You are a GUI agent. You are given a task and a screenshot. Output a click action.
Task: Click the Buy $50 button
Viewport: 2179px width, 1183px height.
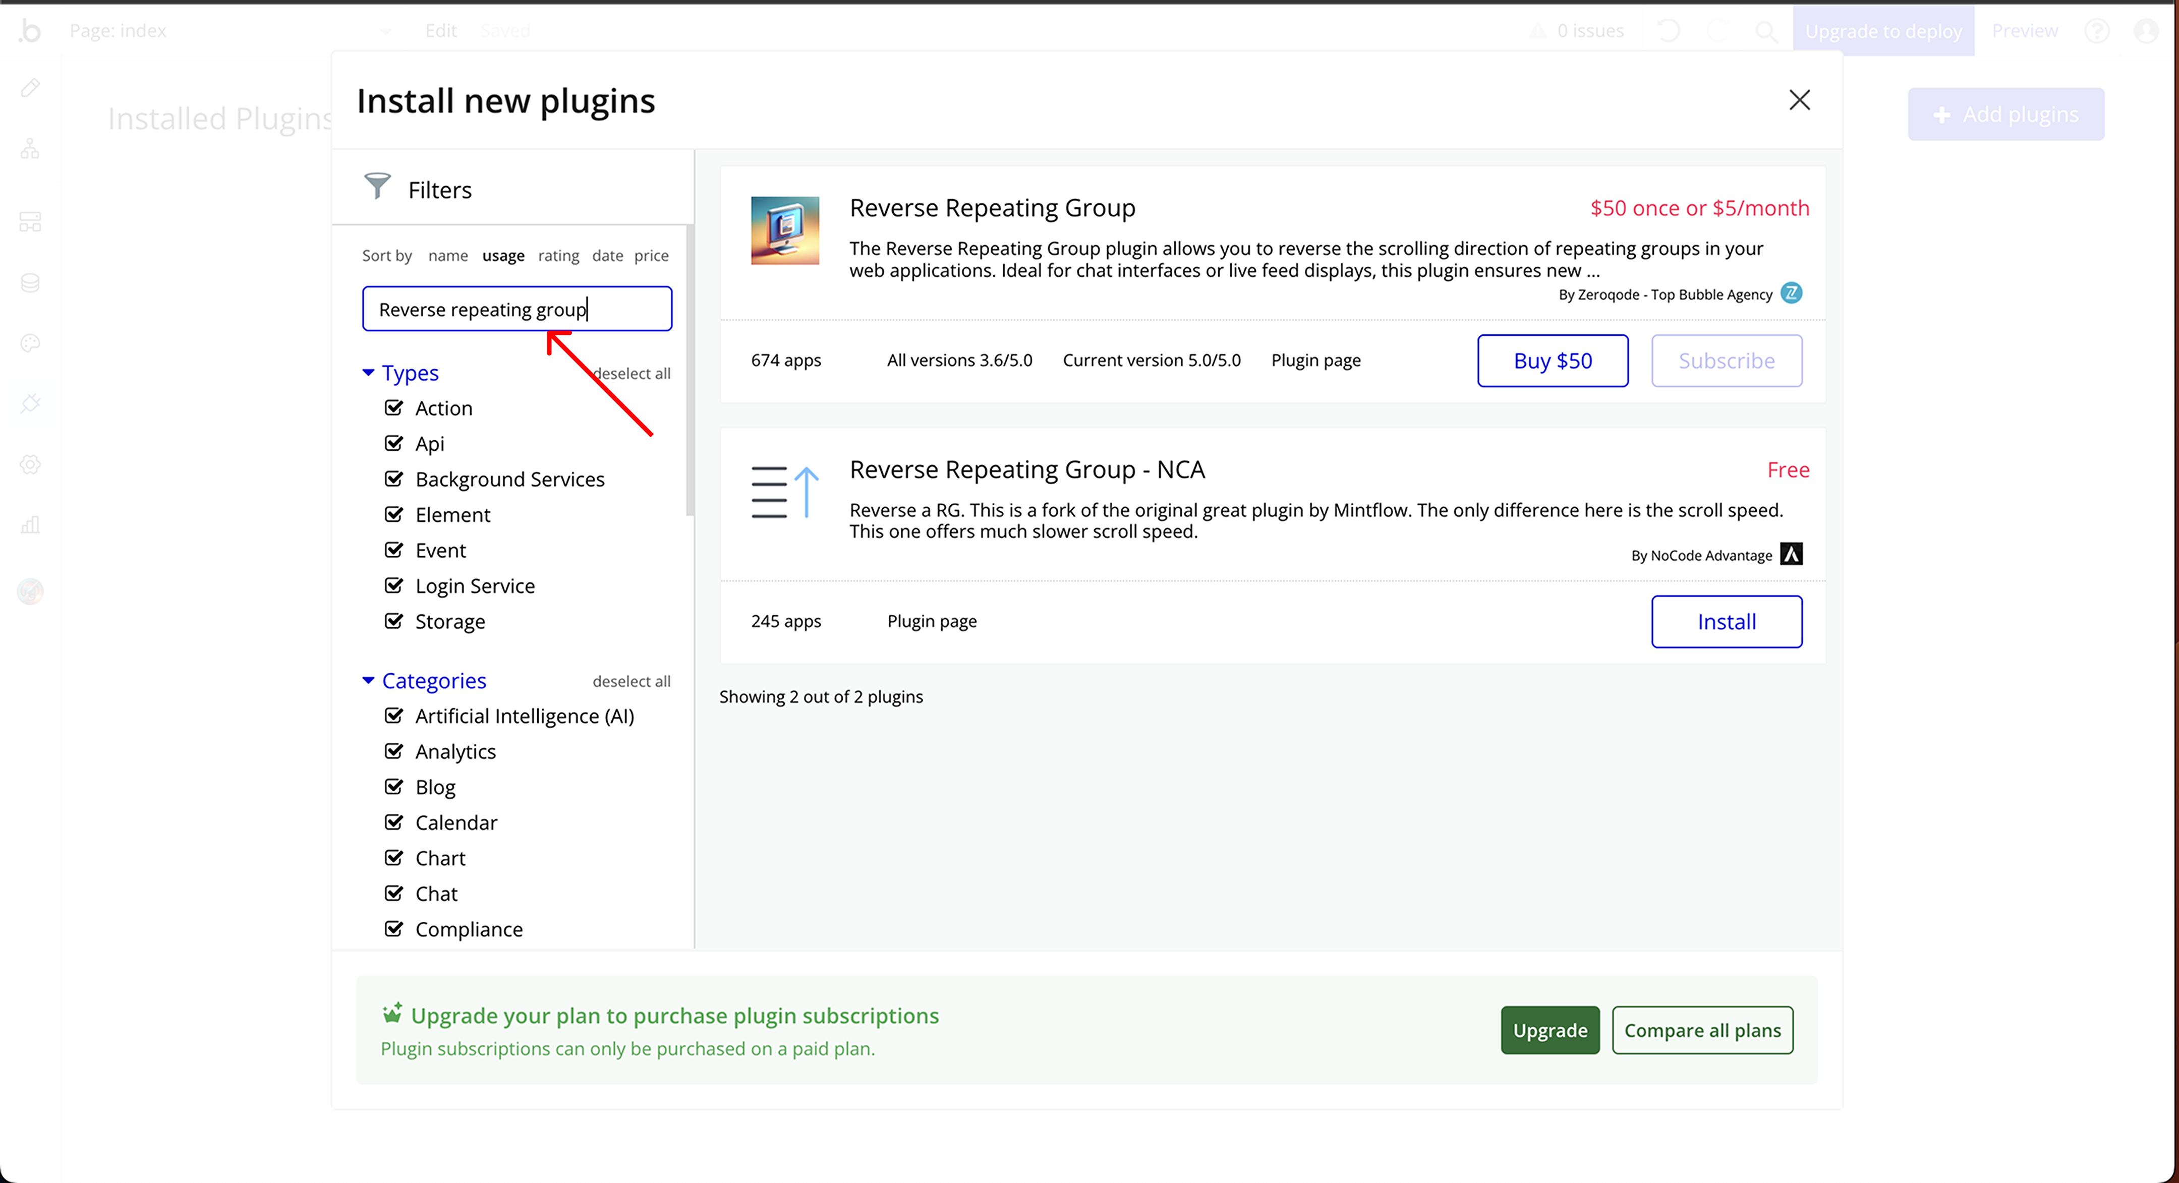[x=1552, y=361]
